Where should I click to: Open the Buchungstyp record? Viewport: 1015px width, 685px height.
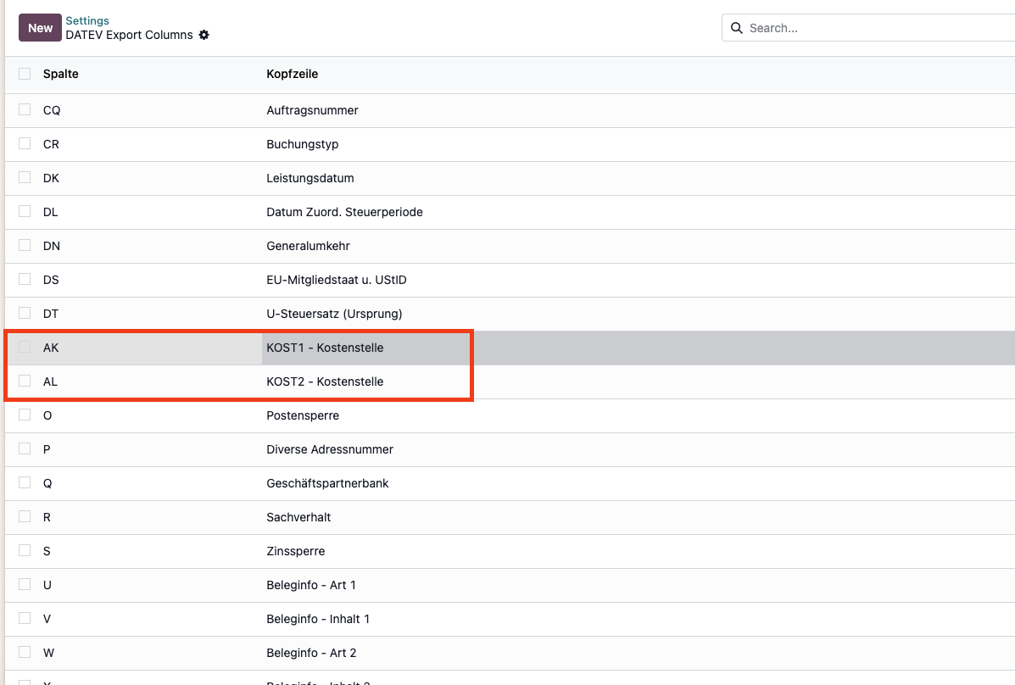tap(303, 144)
